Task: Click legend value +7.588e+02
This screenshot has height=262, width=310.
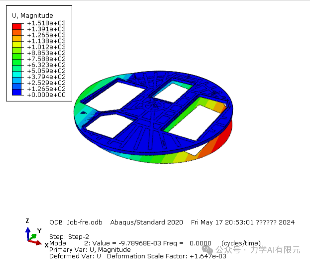Action: [46, 59]
